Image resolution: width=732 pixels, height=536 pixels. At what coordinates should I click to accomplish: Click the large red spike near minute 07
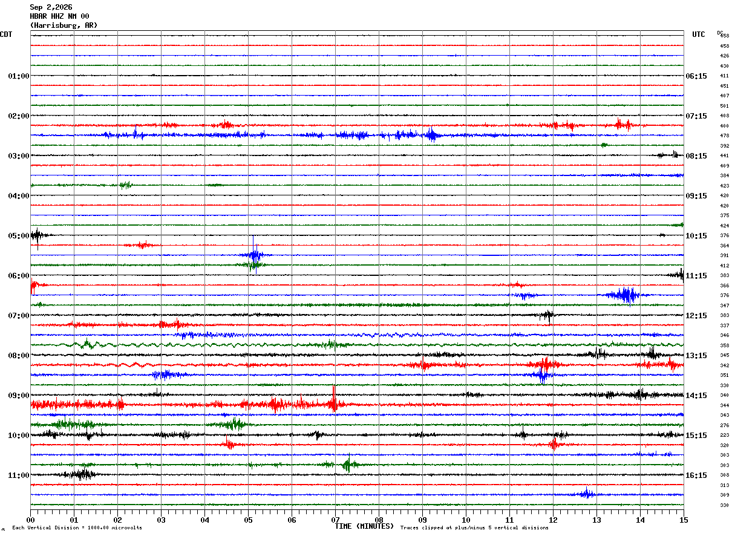[334, 399]
